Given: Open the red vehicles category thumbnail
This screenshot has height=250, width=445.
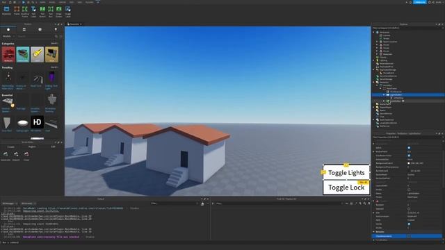Looking at the screenshot, I should [x=8, y=54].
